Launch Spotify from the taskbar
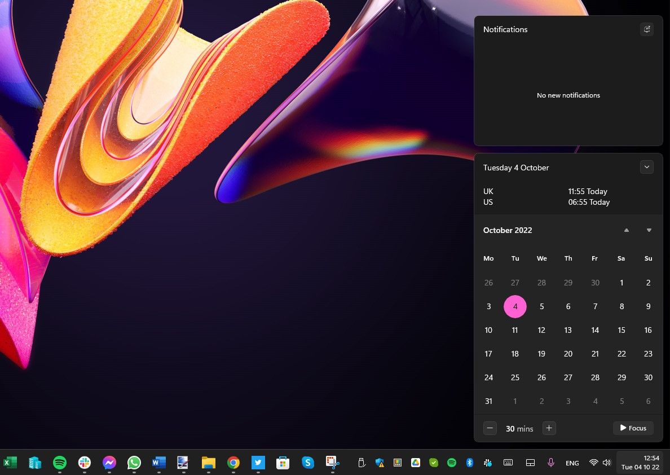 coord(59,462)
